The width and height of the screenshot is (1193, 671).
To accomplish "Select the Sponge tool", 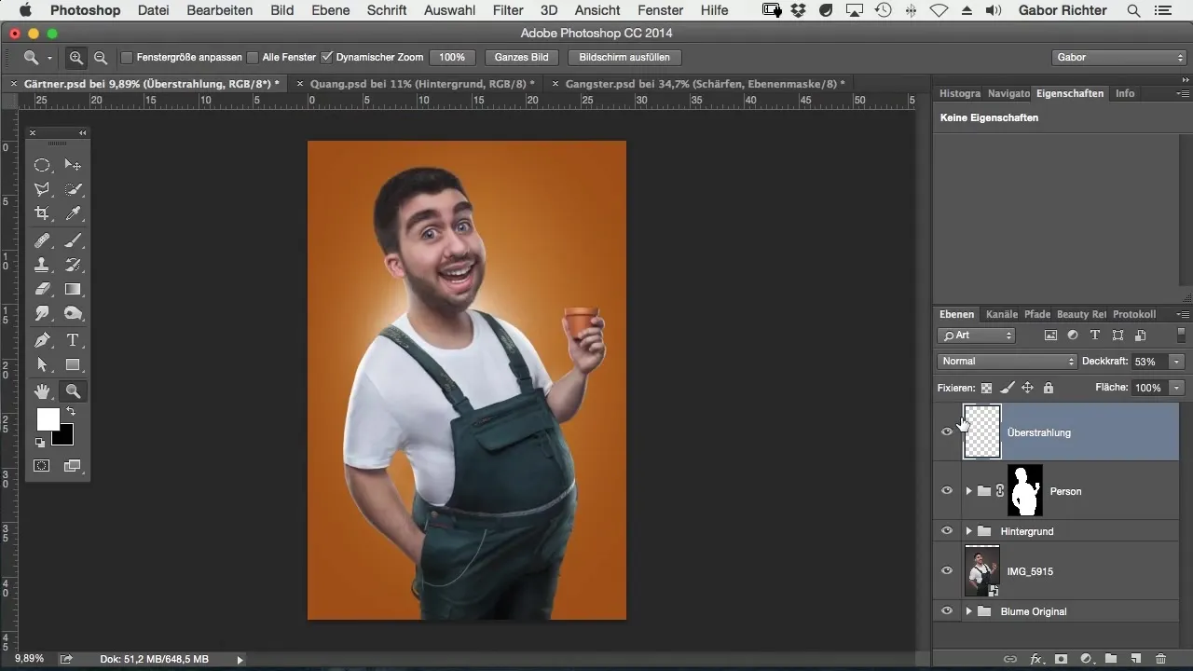I will [73, 313].
